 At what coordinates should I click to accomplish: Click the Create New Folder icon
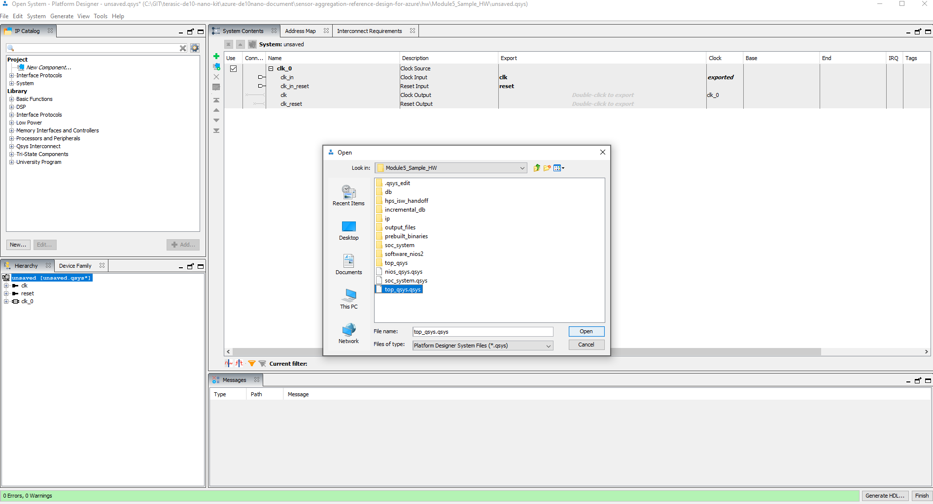point(547,168)
